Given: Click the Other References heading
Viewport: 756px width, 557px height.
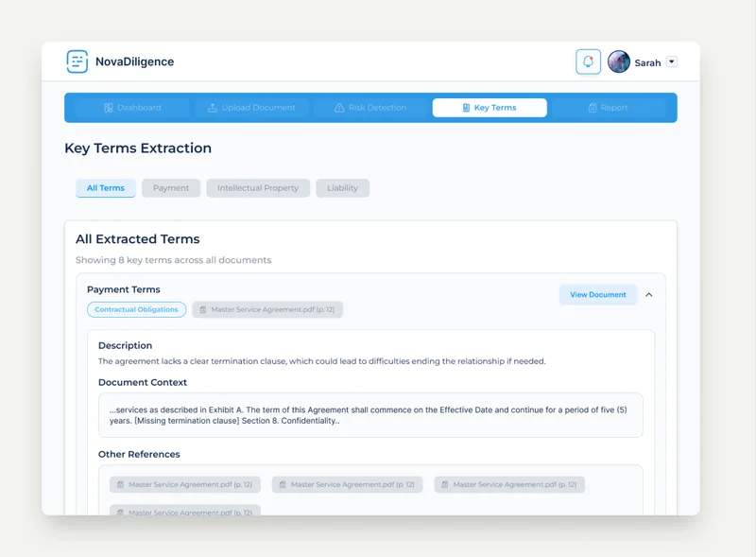Looking at the screenshot, I should (139, 454).
